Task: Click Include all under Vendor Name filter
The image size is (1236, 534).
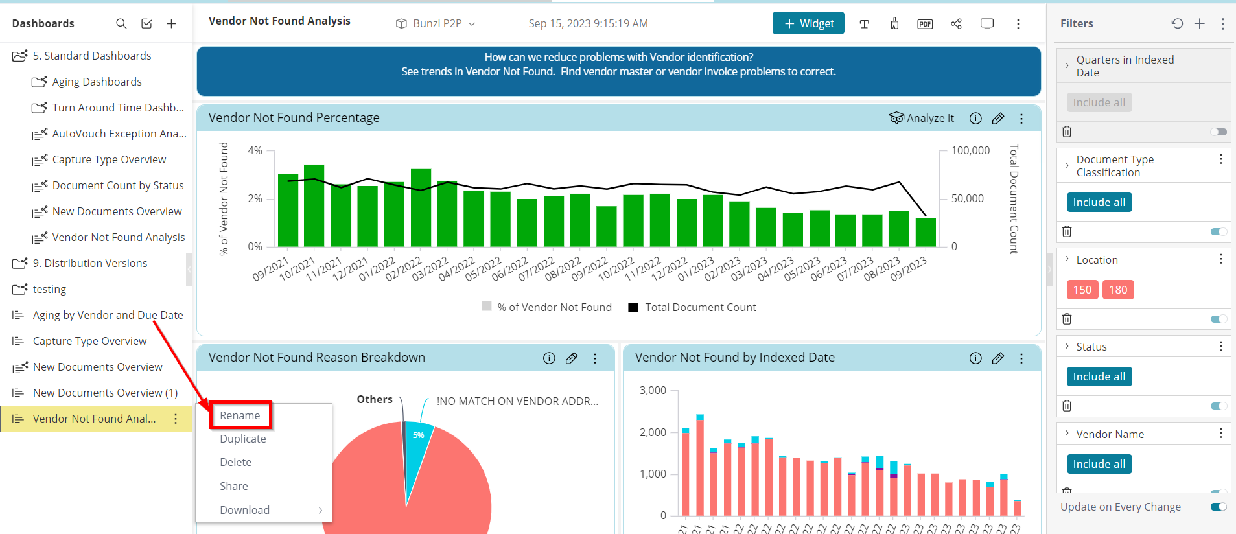Action: [1099, 464]
